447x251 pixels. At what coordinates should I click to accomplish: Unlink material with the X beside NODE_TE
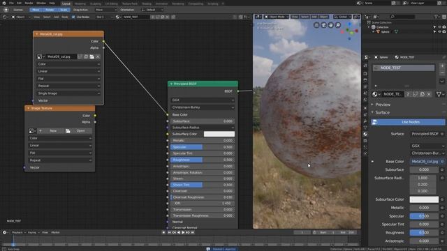[429, 94]
